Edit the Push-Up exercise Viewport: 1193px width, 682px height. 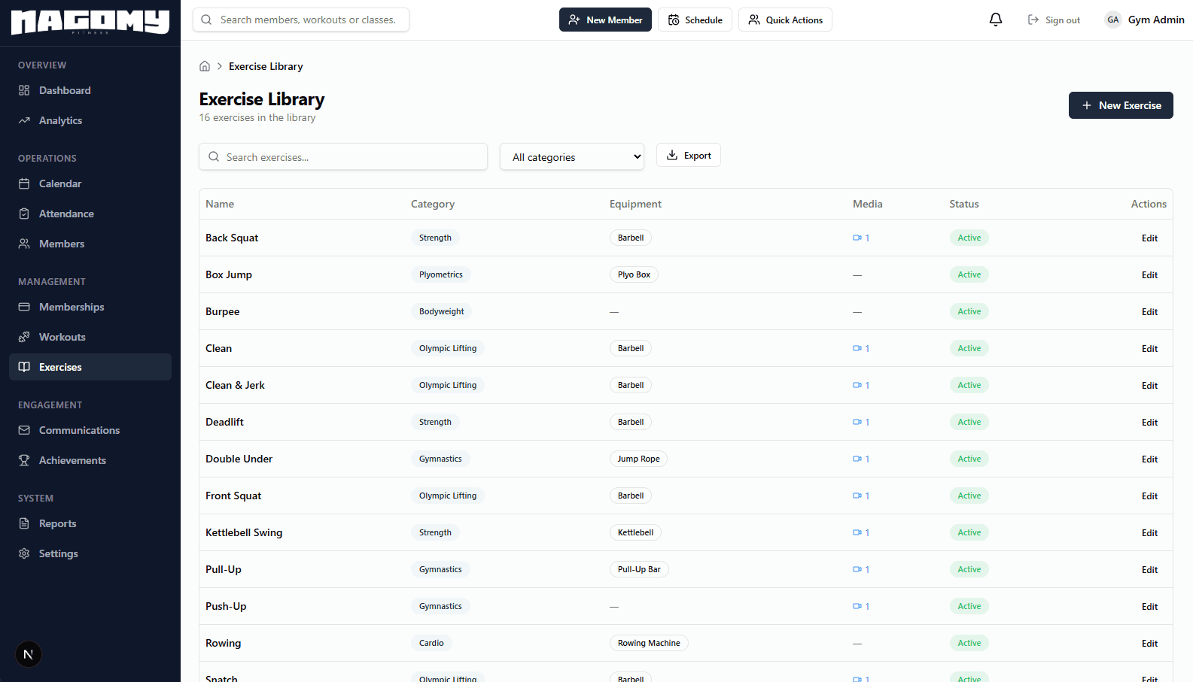pyautogui.click(x=1149, y=606)
